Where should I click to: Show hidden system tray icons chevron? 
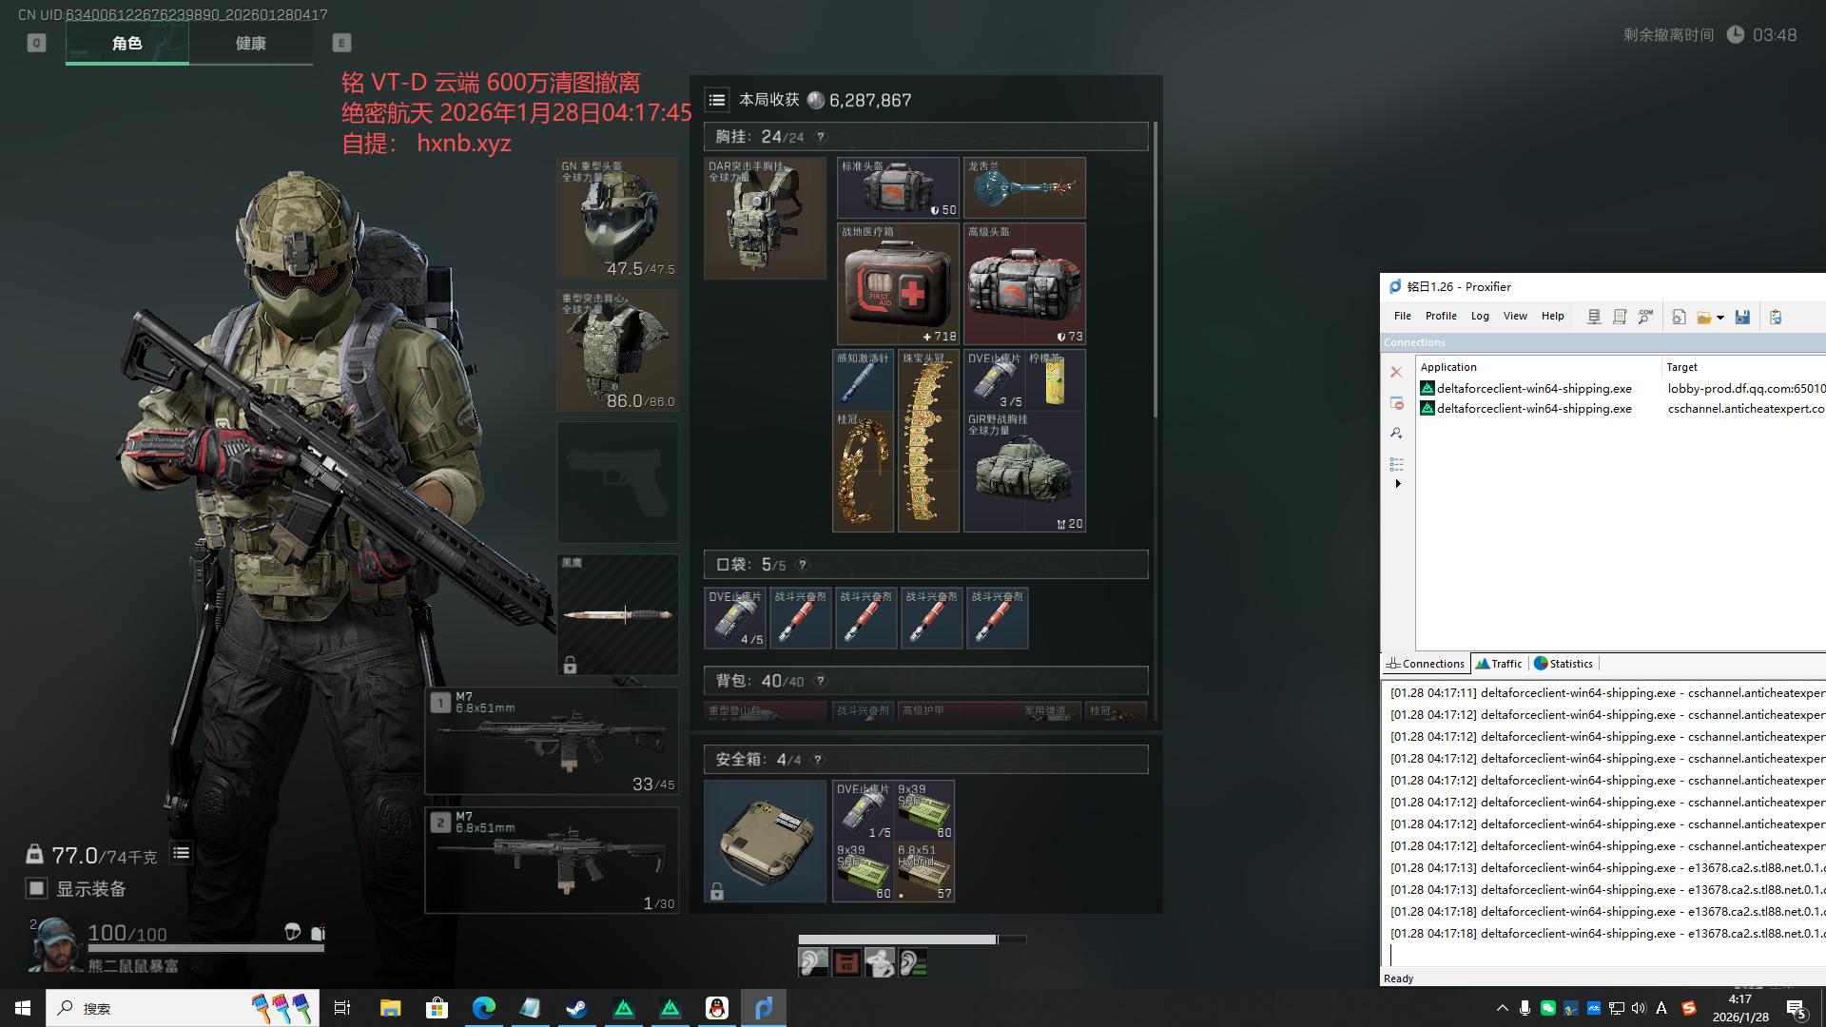coord(1502,1008)
